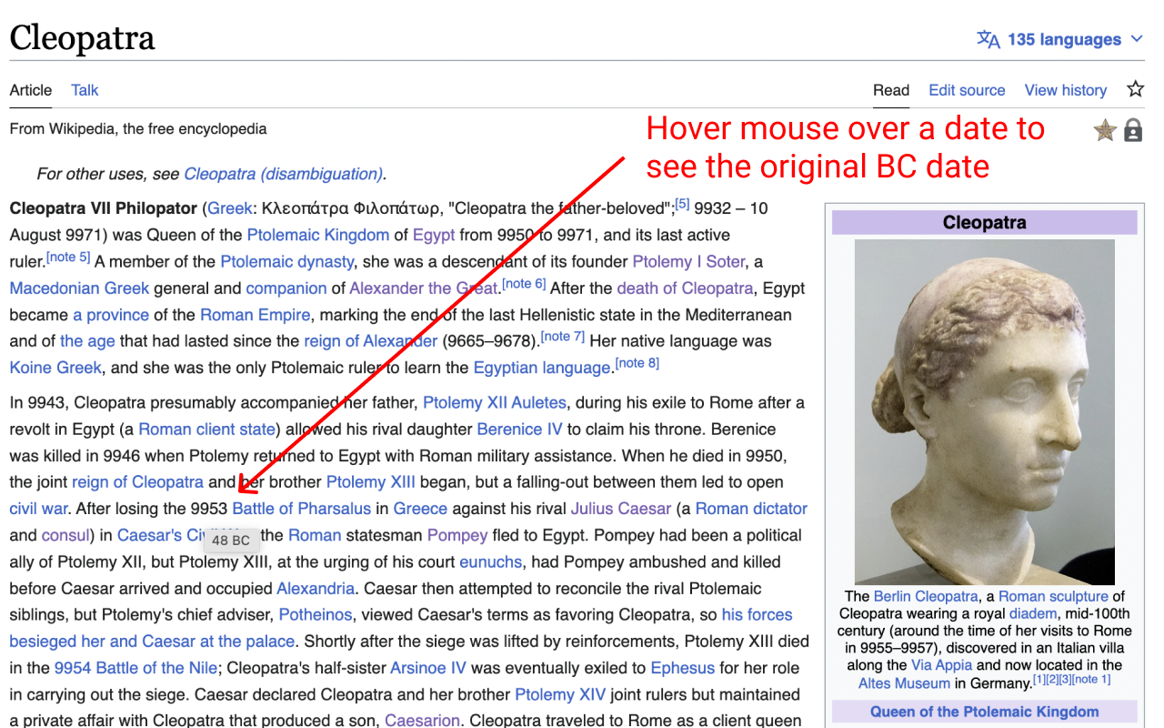Image resolution: width=1164 pixels, height=728 pixels.
Task: Click the page protection padlock icon
Action: [x=1133, y=131]
